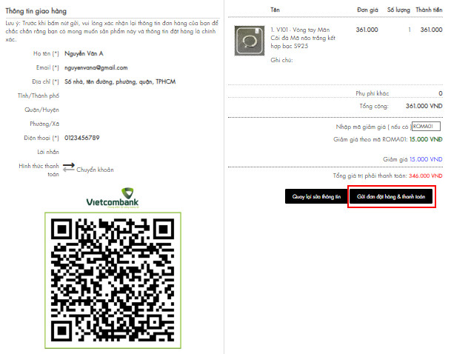Click the bank transfer arrows icon
This screenshot has height=354, width=451.
(x=68, y=168)
